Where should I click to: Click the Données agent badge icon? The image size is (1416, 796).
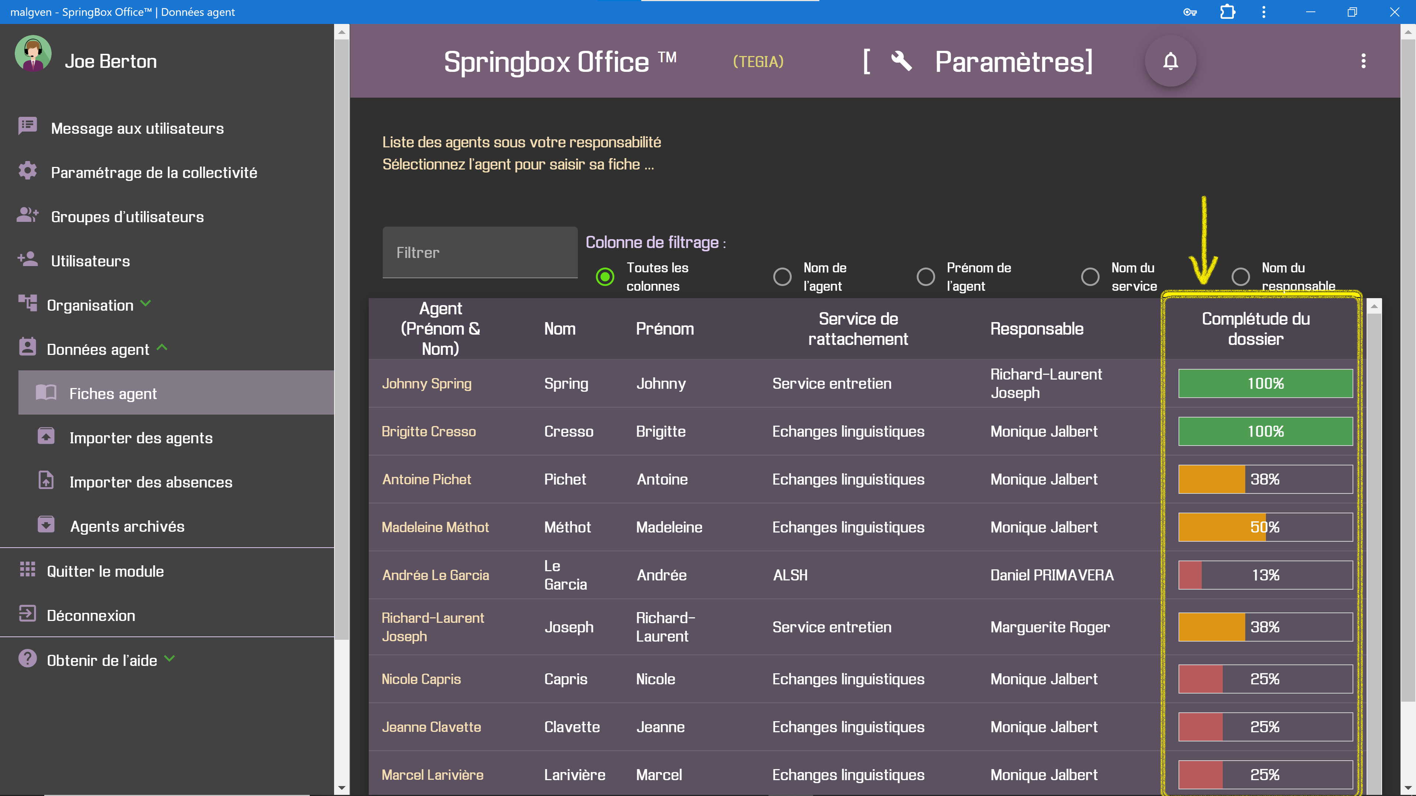pyautogui.click(x=28, y=347)
